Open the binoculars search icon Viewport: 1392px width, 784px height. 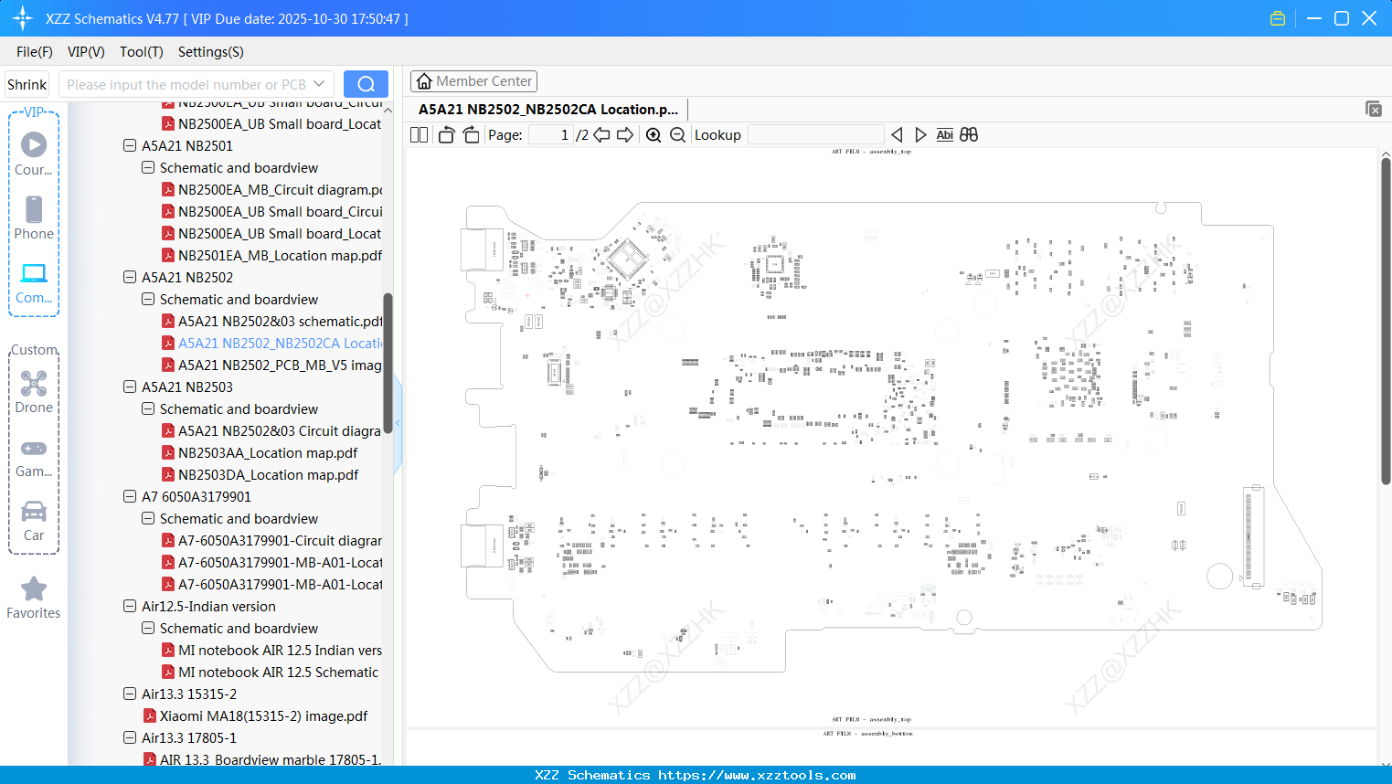[969, 135]
